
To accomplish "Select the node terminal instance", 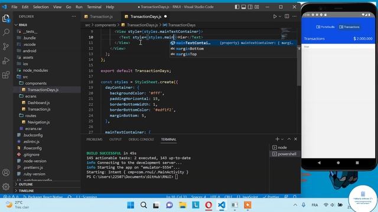I will 285,147.
